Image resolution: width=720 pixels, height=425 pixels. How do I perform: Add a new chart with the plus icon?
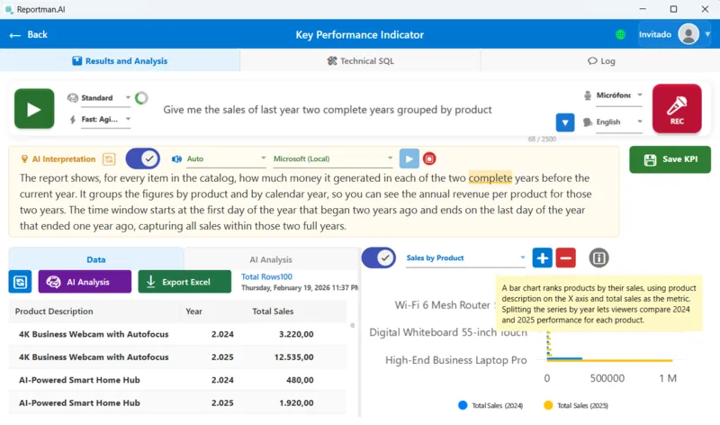[x=542, y=258]
